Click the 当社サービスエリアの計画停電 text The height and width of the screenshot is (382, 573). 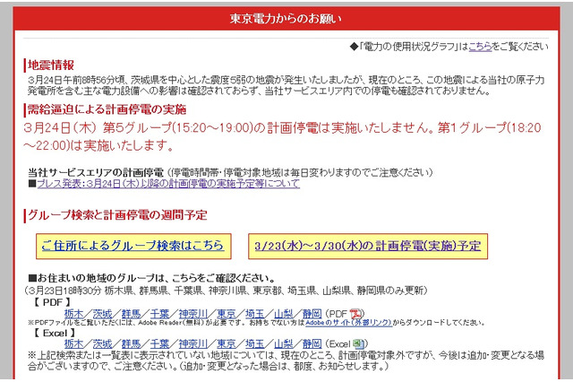tap(96, 172)
